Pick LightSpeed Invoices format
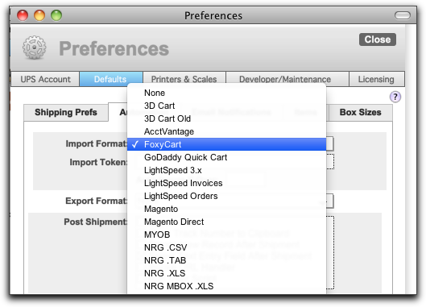This screenshot has width=426, height=307. [x=226, y=183]
